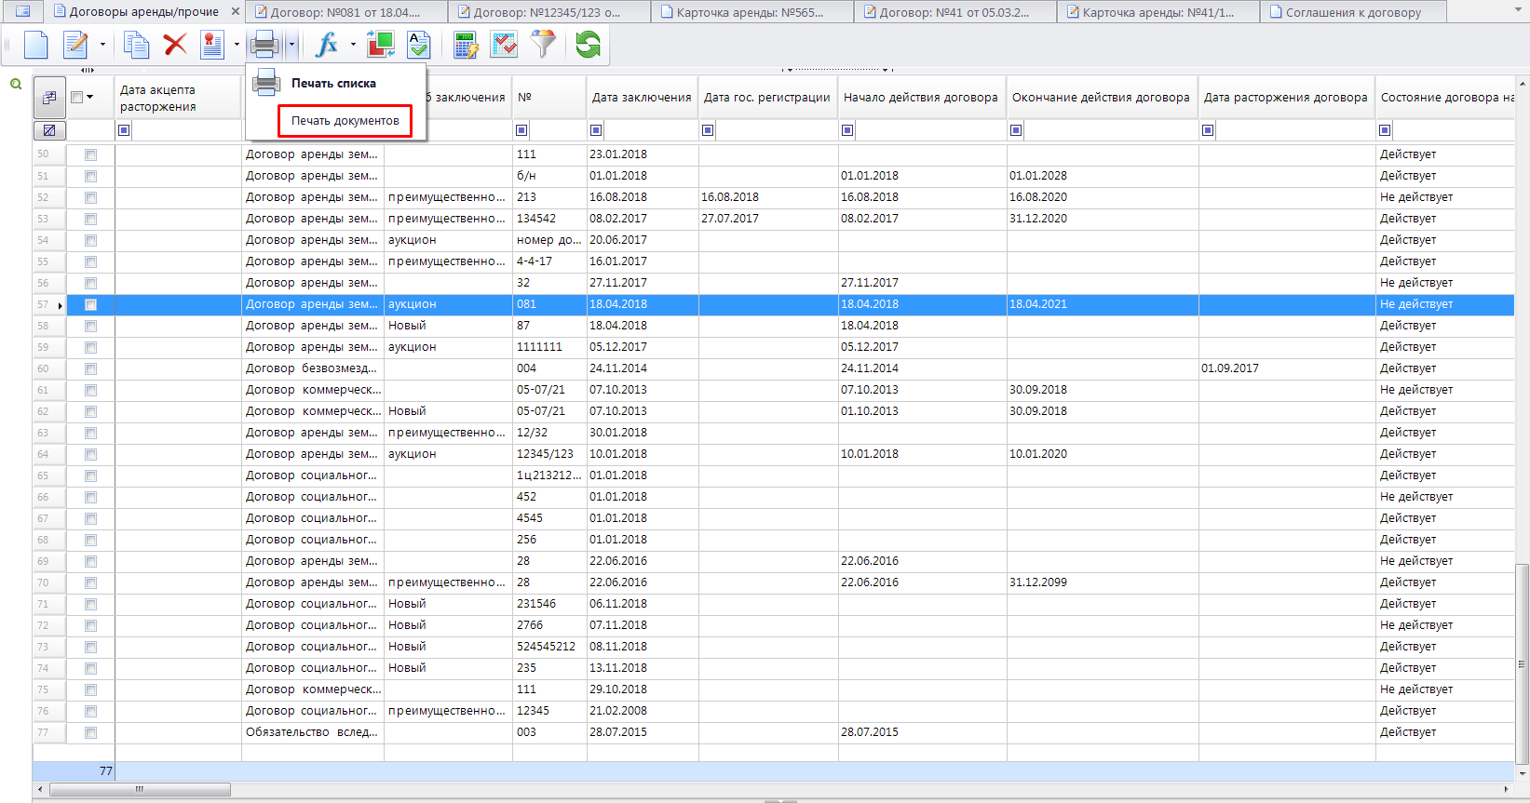Check the checkbox in row 77
Image resolution: width=1530 pixels, height=803 pixels.
point(90,732)
